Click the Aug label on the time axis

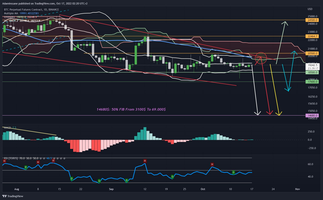coord(17,189)
